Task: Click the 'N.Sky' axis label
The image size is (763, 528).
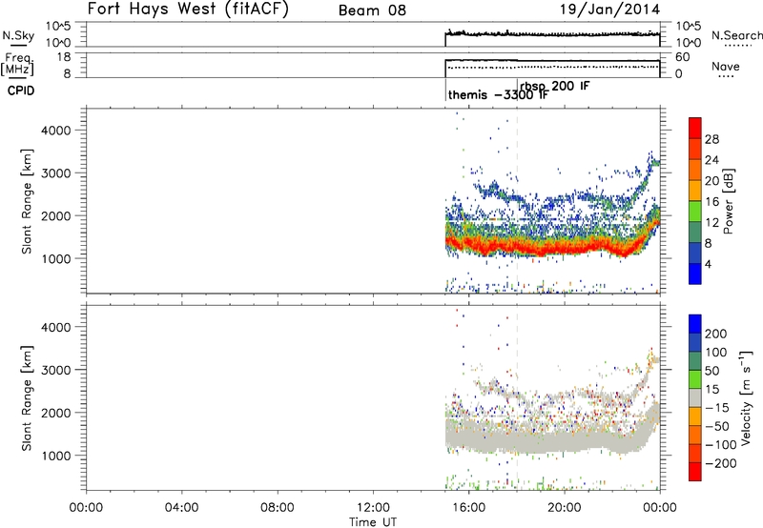Action: coord(18,35)
